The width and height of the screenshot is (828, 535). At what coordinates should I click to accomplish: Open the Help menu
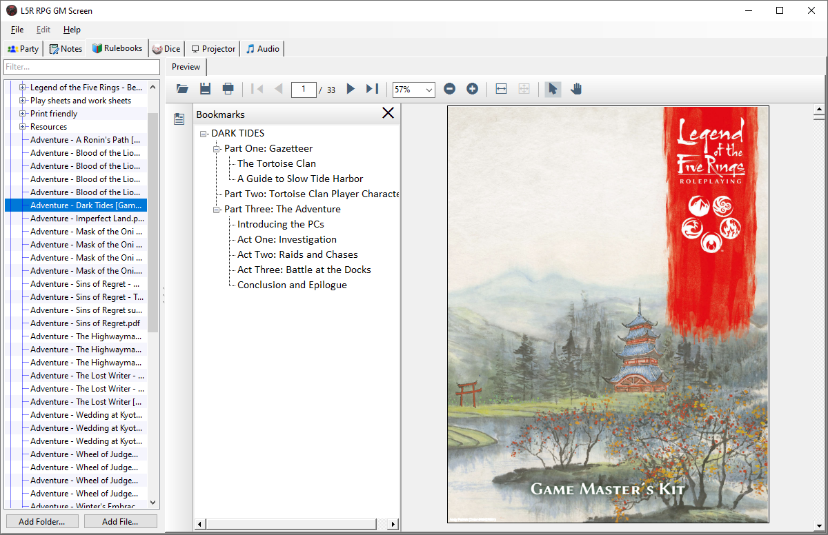click(72, 30)
